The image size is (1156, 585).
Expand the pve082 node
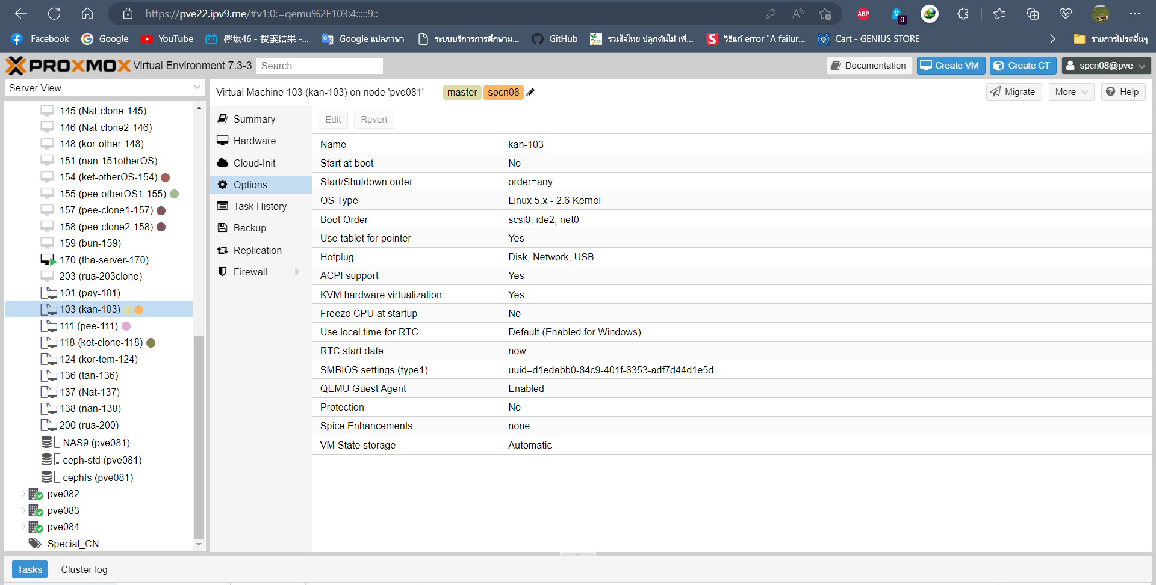pos(23,494)
